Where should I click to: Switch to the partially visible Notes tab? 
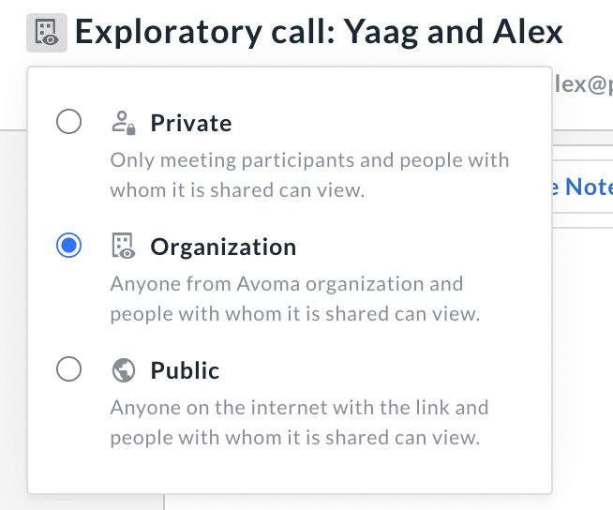point(583,187)
